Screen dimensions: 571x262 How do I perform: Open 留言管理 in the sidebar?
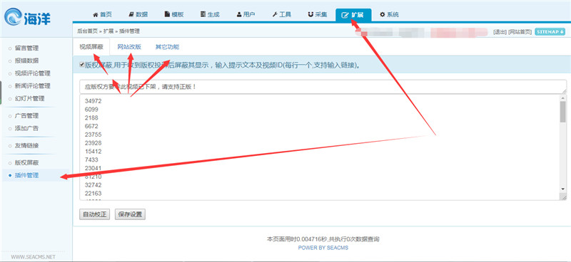[26, 48]
